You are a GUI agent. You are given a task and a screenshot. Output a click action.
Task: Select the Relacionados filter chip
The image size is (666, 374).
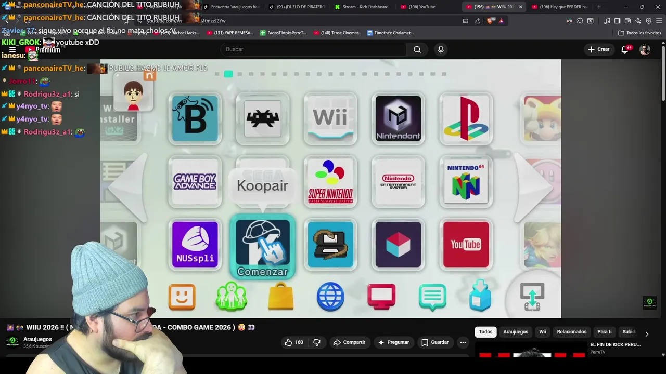point(572,332)
